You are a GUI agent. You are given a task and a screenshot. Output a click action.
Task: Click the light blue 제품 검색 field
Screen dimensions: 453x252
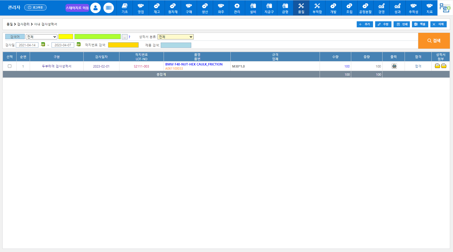tap(176, 45)
